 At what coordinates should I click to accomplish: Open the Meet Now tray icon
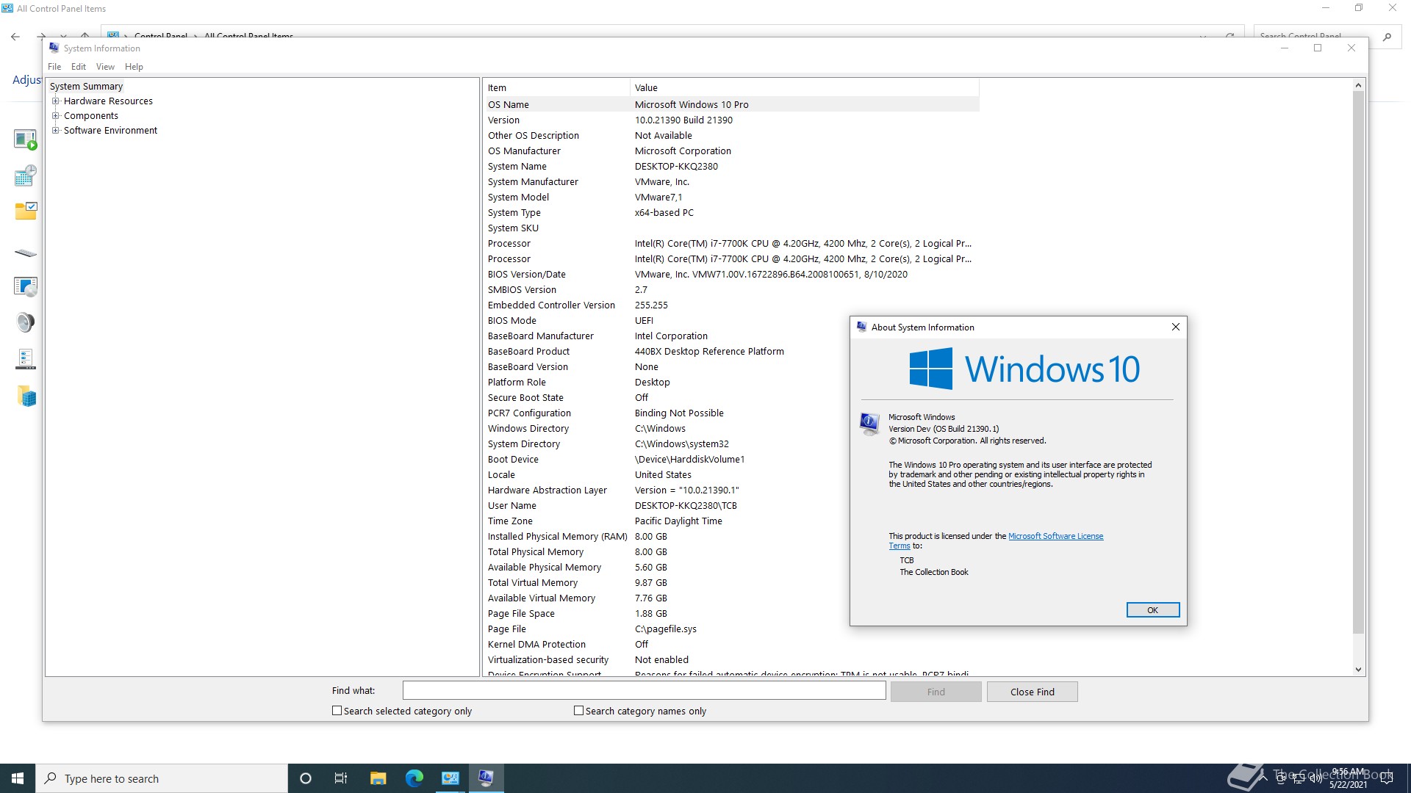(x=1281, y=778)
